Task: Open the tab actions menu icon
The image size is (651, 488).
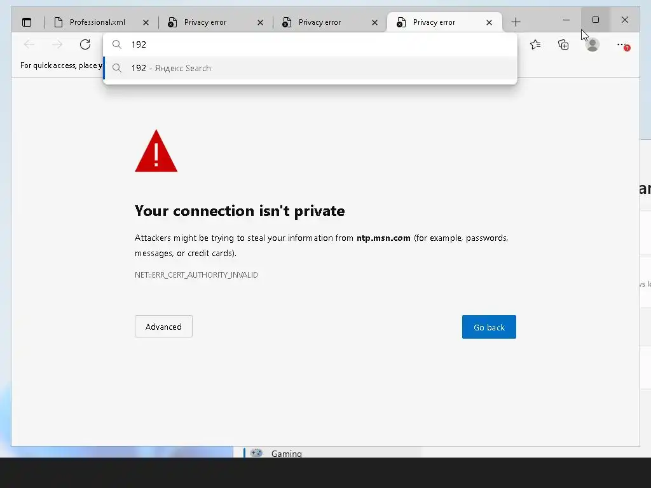Action: click(x=27, y=22)
